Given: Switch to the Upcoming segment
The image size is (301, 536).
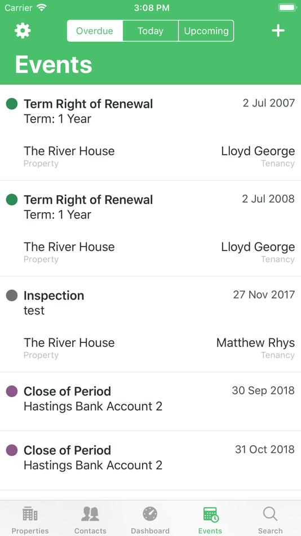Looking at the screenshot, I should tap(206, 31).
